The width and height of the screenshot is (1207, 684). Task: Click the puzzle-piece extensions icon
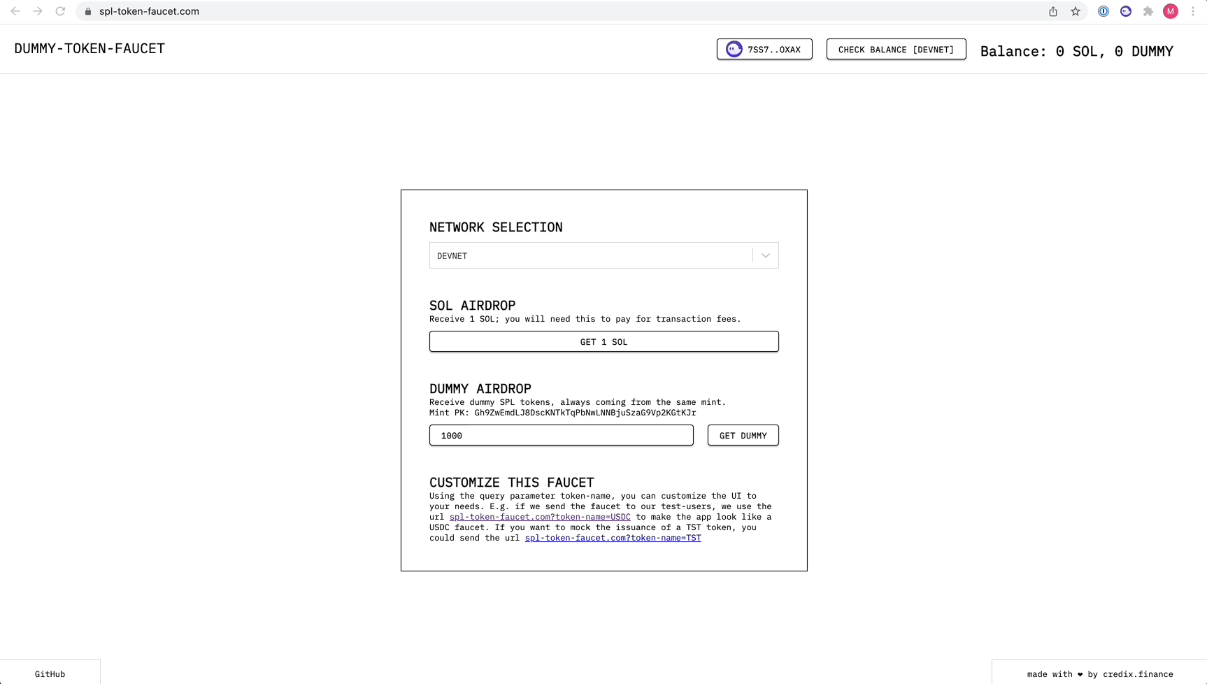[x=1148, y=11]
